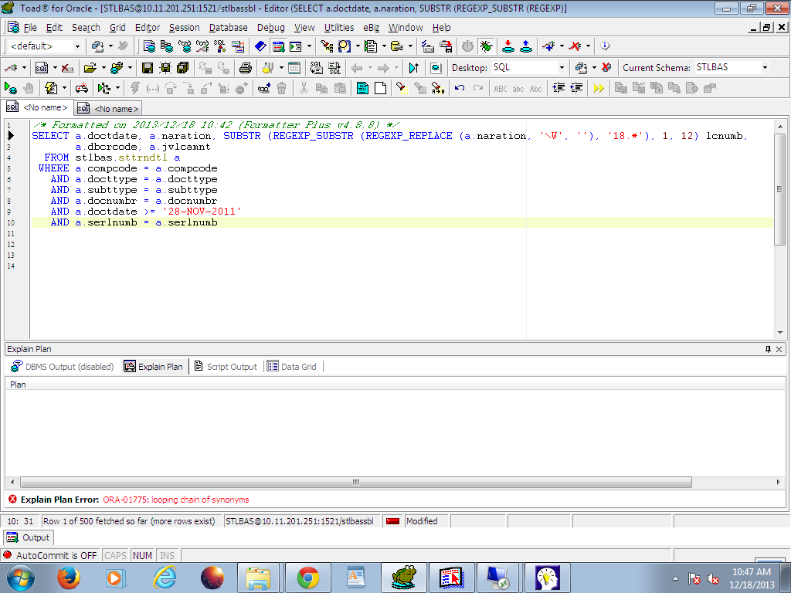This screenshot has height=593, width=791.
Task: Click the horizontal scrollbar in Explain Plan panel
Action: coord(355,482)
